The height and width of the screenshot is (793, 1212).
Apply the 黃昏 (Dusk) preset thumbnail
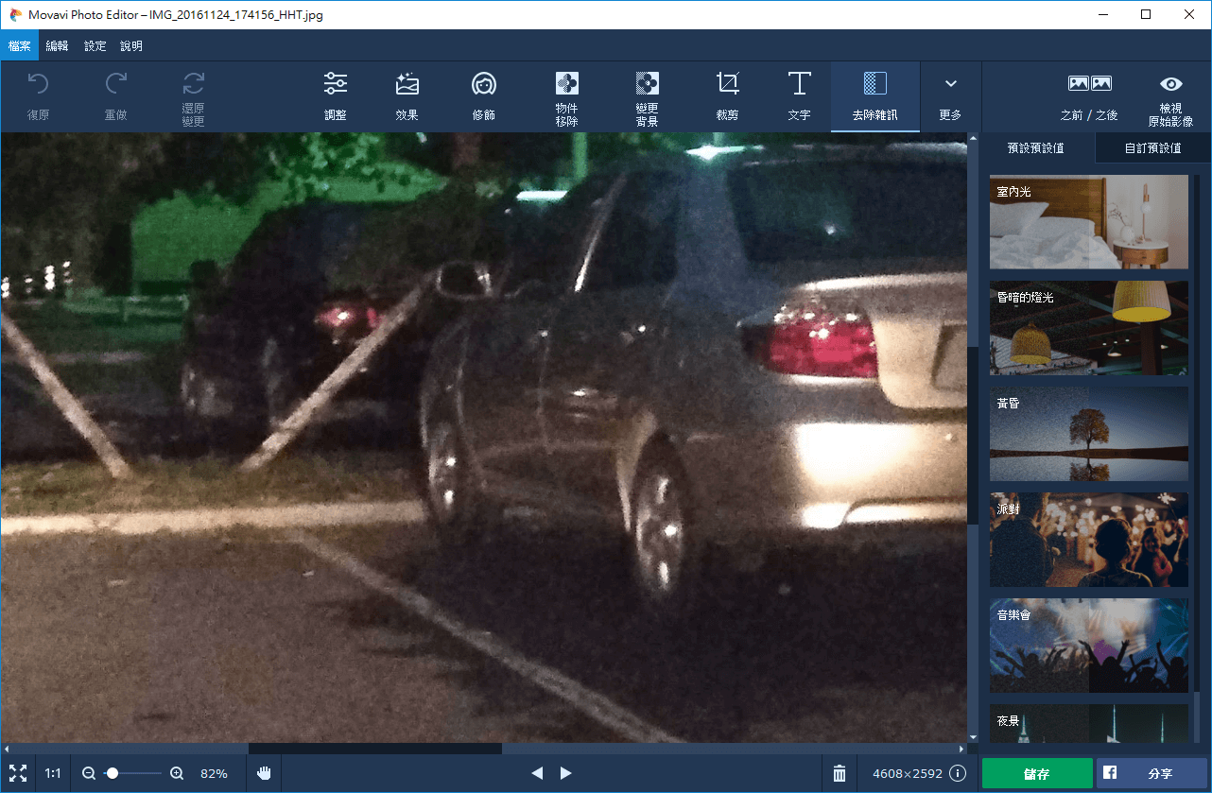coord(1088,434)
